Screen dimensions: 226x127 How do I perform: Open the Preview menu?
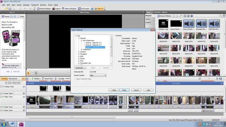(43, 5)
